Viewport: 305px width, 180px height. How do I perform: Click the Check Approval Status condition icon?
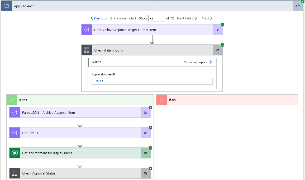click(x=14, y=173)
